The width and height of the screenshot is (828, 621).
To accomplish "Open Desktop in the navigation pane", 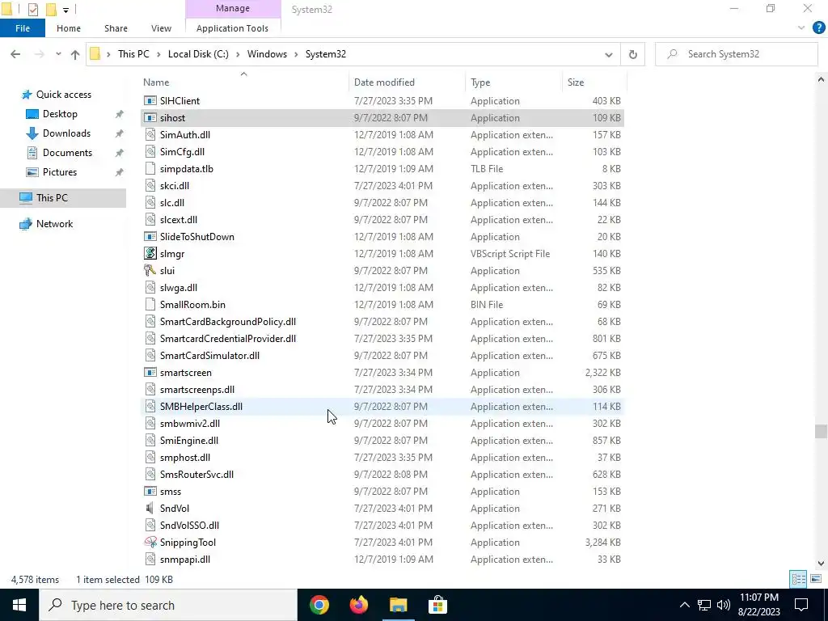I will (x=60, y=114).
